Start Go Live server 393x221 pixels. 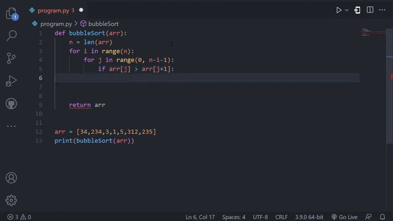344,217
